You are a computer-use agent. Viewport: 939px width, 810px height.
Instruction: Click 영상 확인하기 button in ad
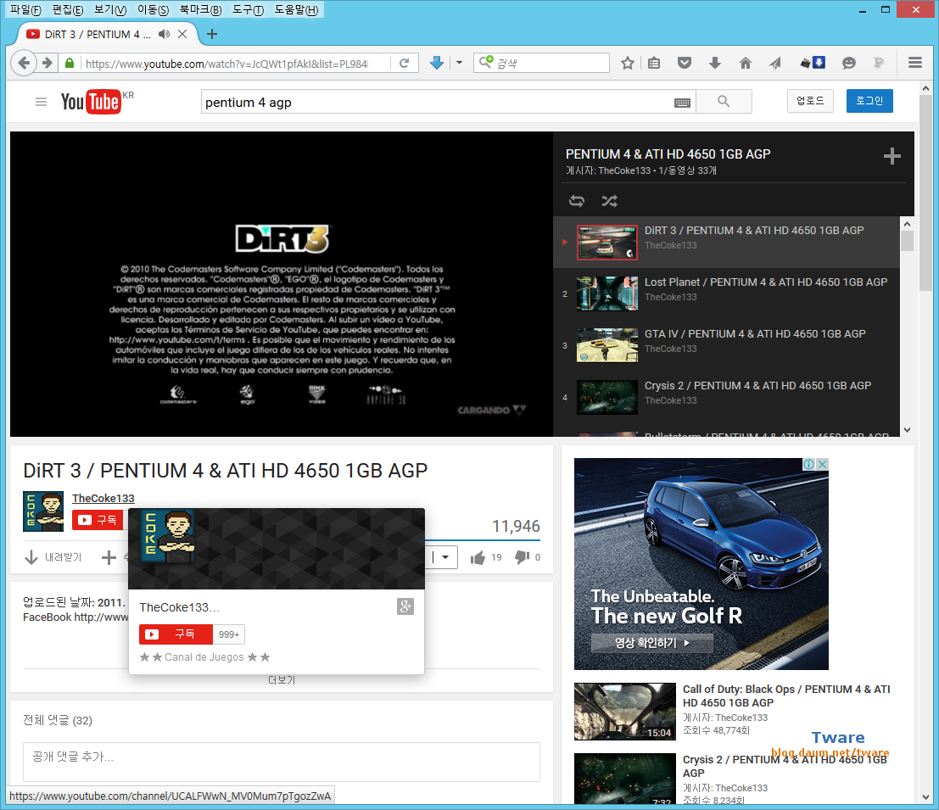(652, 642)
